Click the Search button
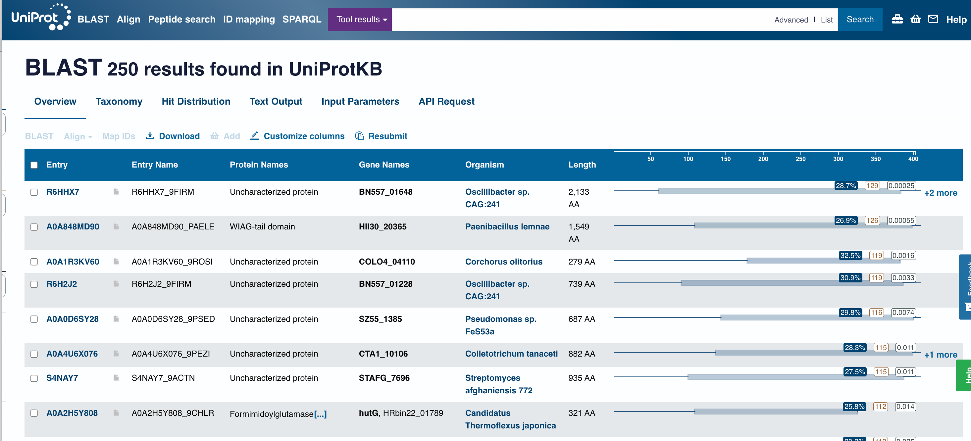This screenshot has width=971, height=441. [x=860, y=19]
